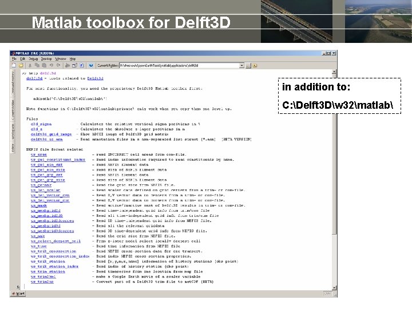Open the Help menu
This screenshot has width=412, height=309.
click(x=73, y=59)
